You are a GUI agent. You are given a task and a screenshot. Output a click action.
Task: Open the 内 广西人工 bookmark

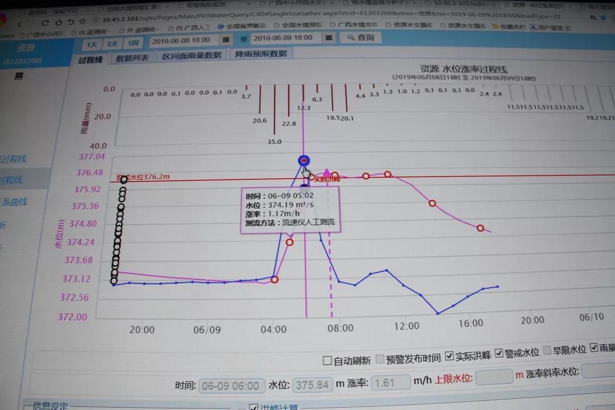pos(188,28)
